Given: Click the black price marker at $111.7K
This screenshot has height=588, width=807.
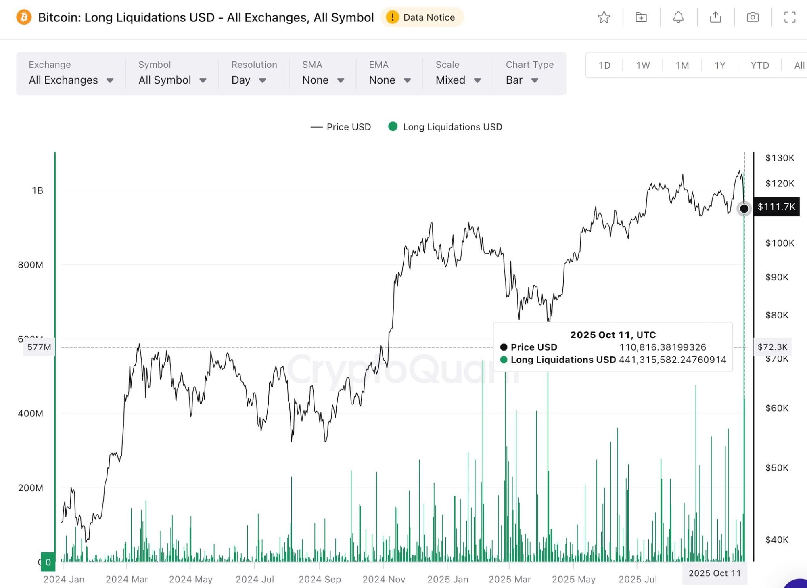Looking at the screenshot, I should pyautogui.click(x=744, y=209).
